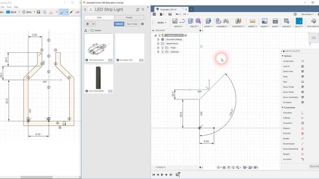319x179 pixels.
Task: Click the save icon in Snipping Tool
Action: (x=38, y=12)
